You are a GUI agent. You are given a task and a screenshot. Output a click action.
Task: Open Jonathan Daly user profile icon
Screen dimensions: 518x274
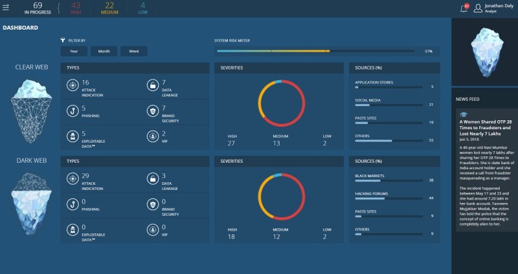(479, 8)
